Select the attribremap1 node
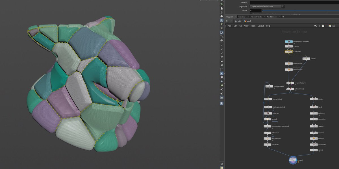This screenshot has height=169, width=339. click(268, 138)
